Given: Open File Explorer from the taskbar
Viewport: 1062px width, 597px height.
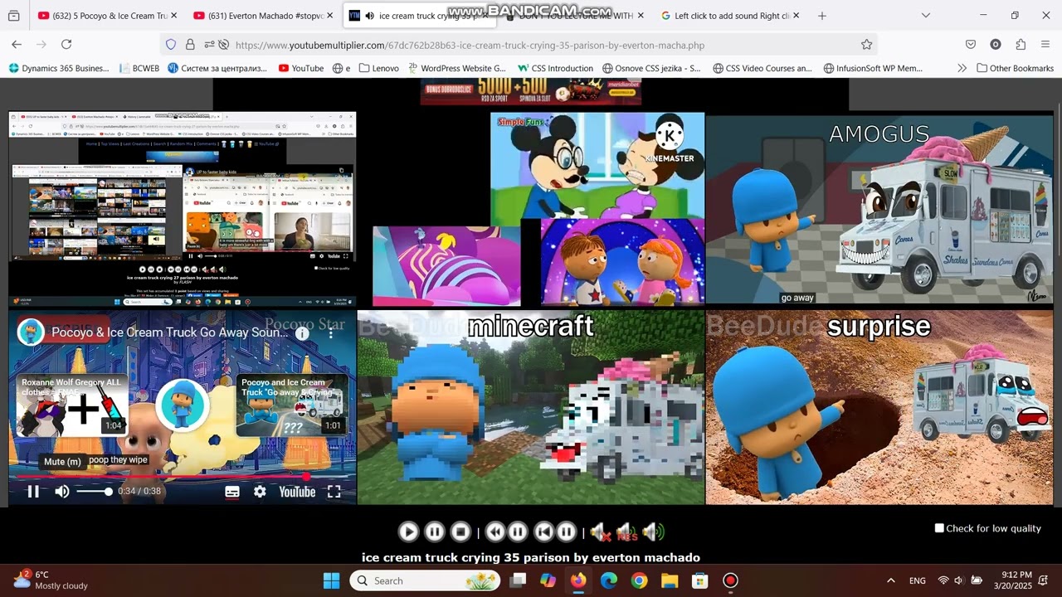Looking at the screenshot, I should click(x=670, y=580).
